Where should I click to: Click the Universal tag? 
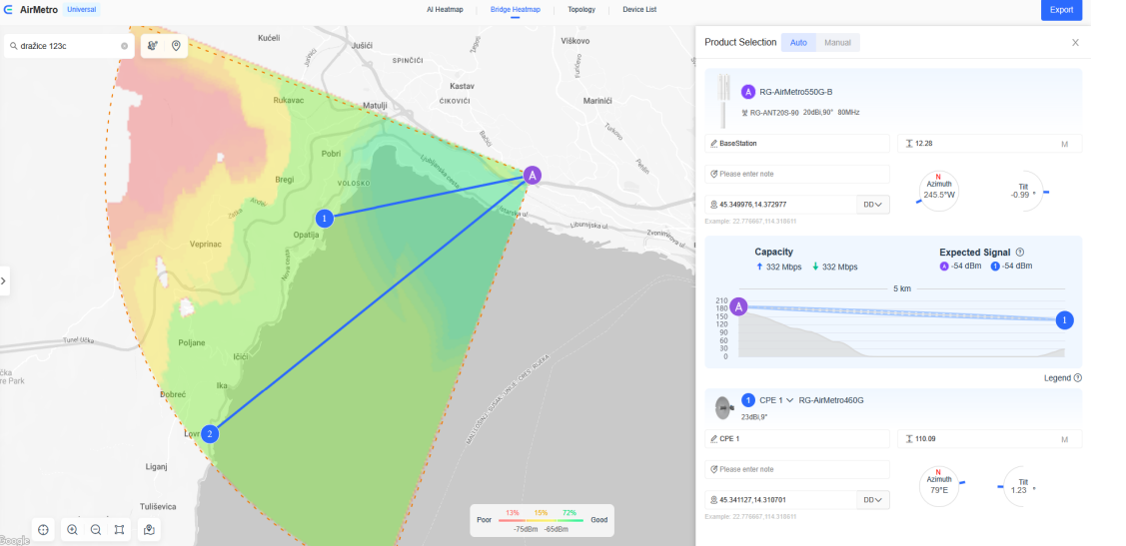point(81,10)
